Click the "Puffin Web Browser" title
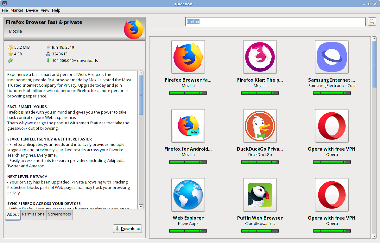Viewport: 380px width, 243px height. [x=260, y=218]
